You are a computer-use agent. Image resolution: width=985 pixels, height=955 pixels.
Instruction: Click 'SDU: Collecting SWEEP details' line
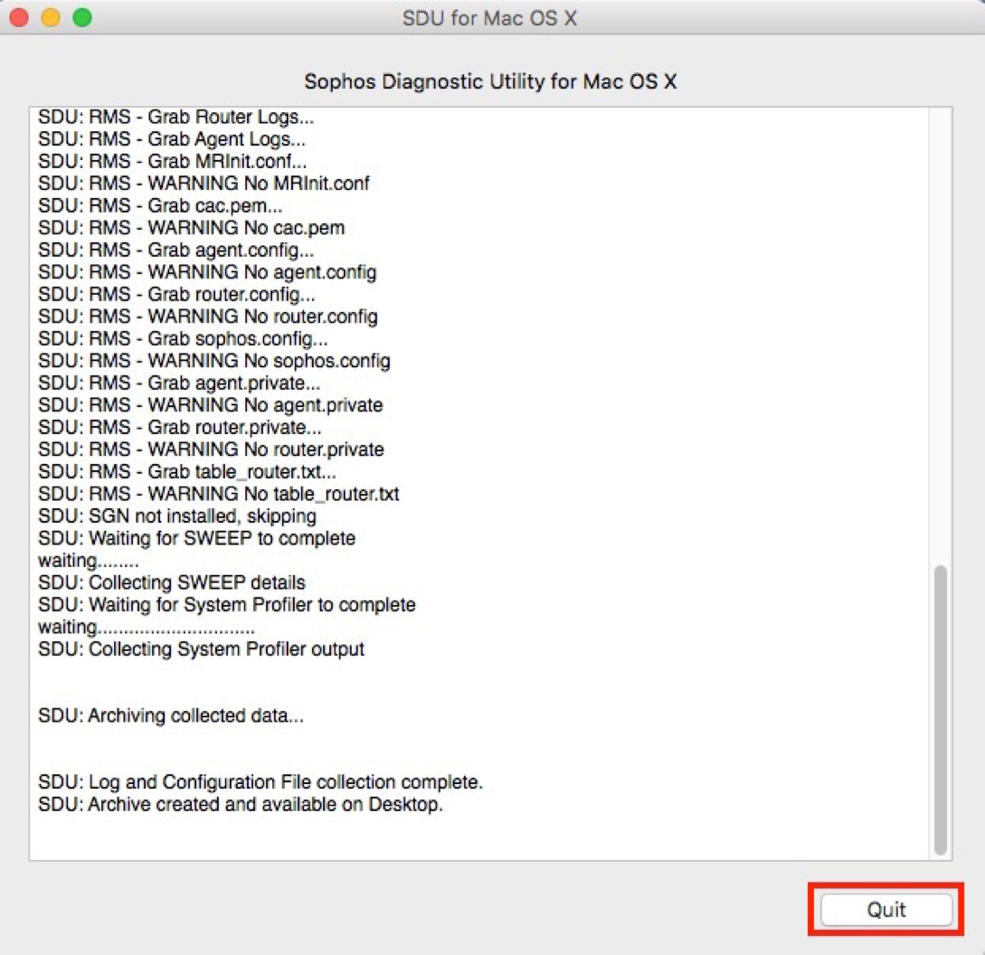pyautogui.click(x=172, y=582)
